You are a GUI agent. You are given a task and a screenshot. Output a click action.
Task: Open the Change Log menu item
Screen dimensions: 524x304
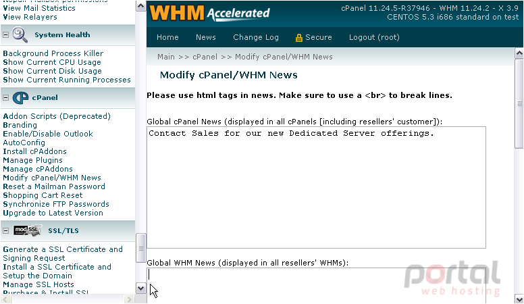pyautogui.click(x=256, y=37)
